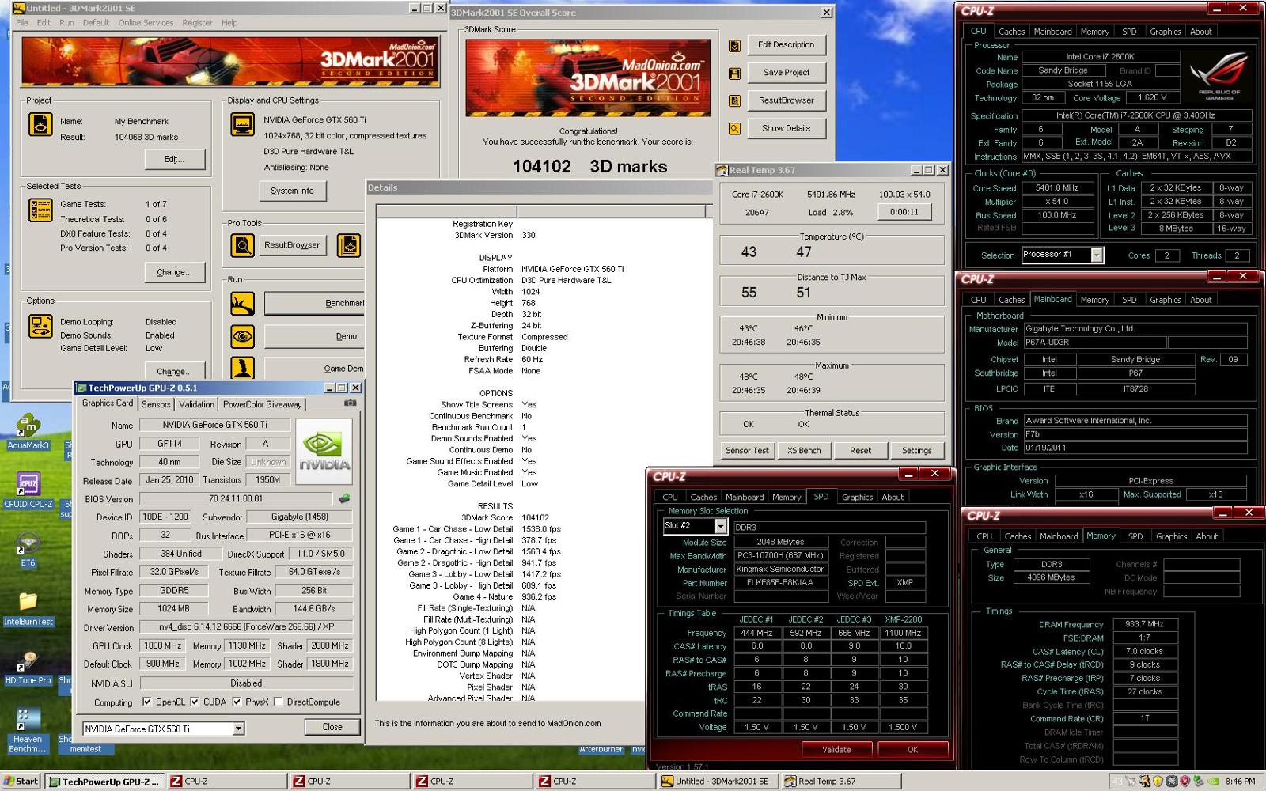
Task: Open the HD Tune Pro desktop icon
Action: pos(28,668)
